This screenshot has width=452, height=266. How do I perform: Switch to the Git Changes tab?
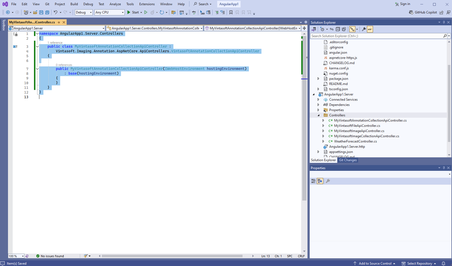348,160
